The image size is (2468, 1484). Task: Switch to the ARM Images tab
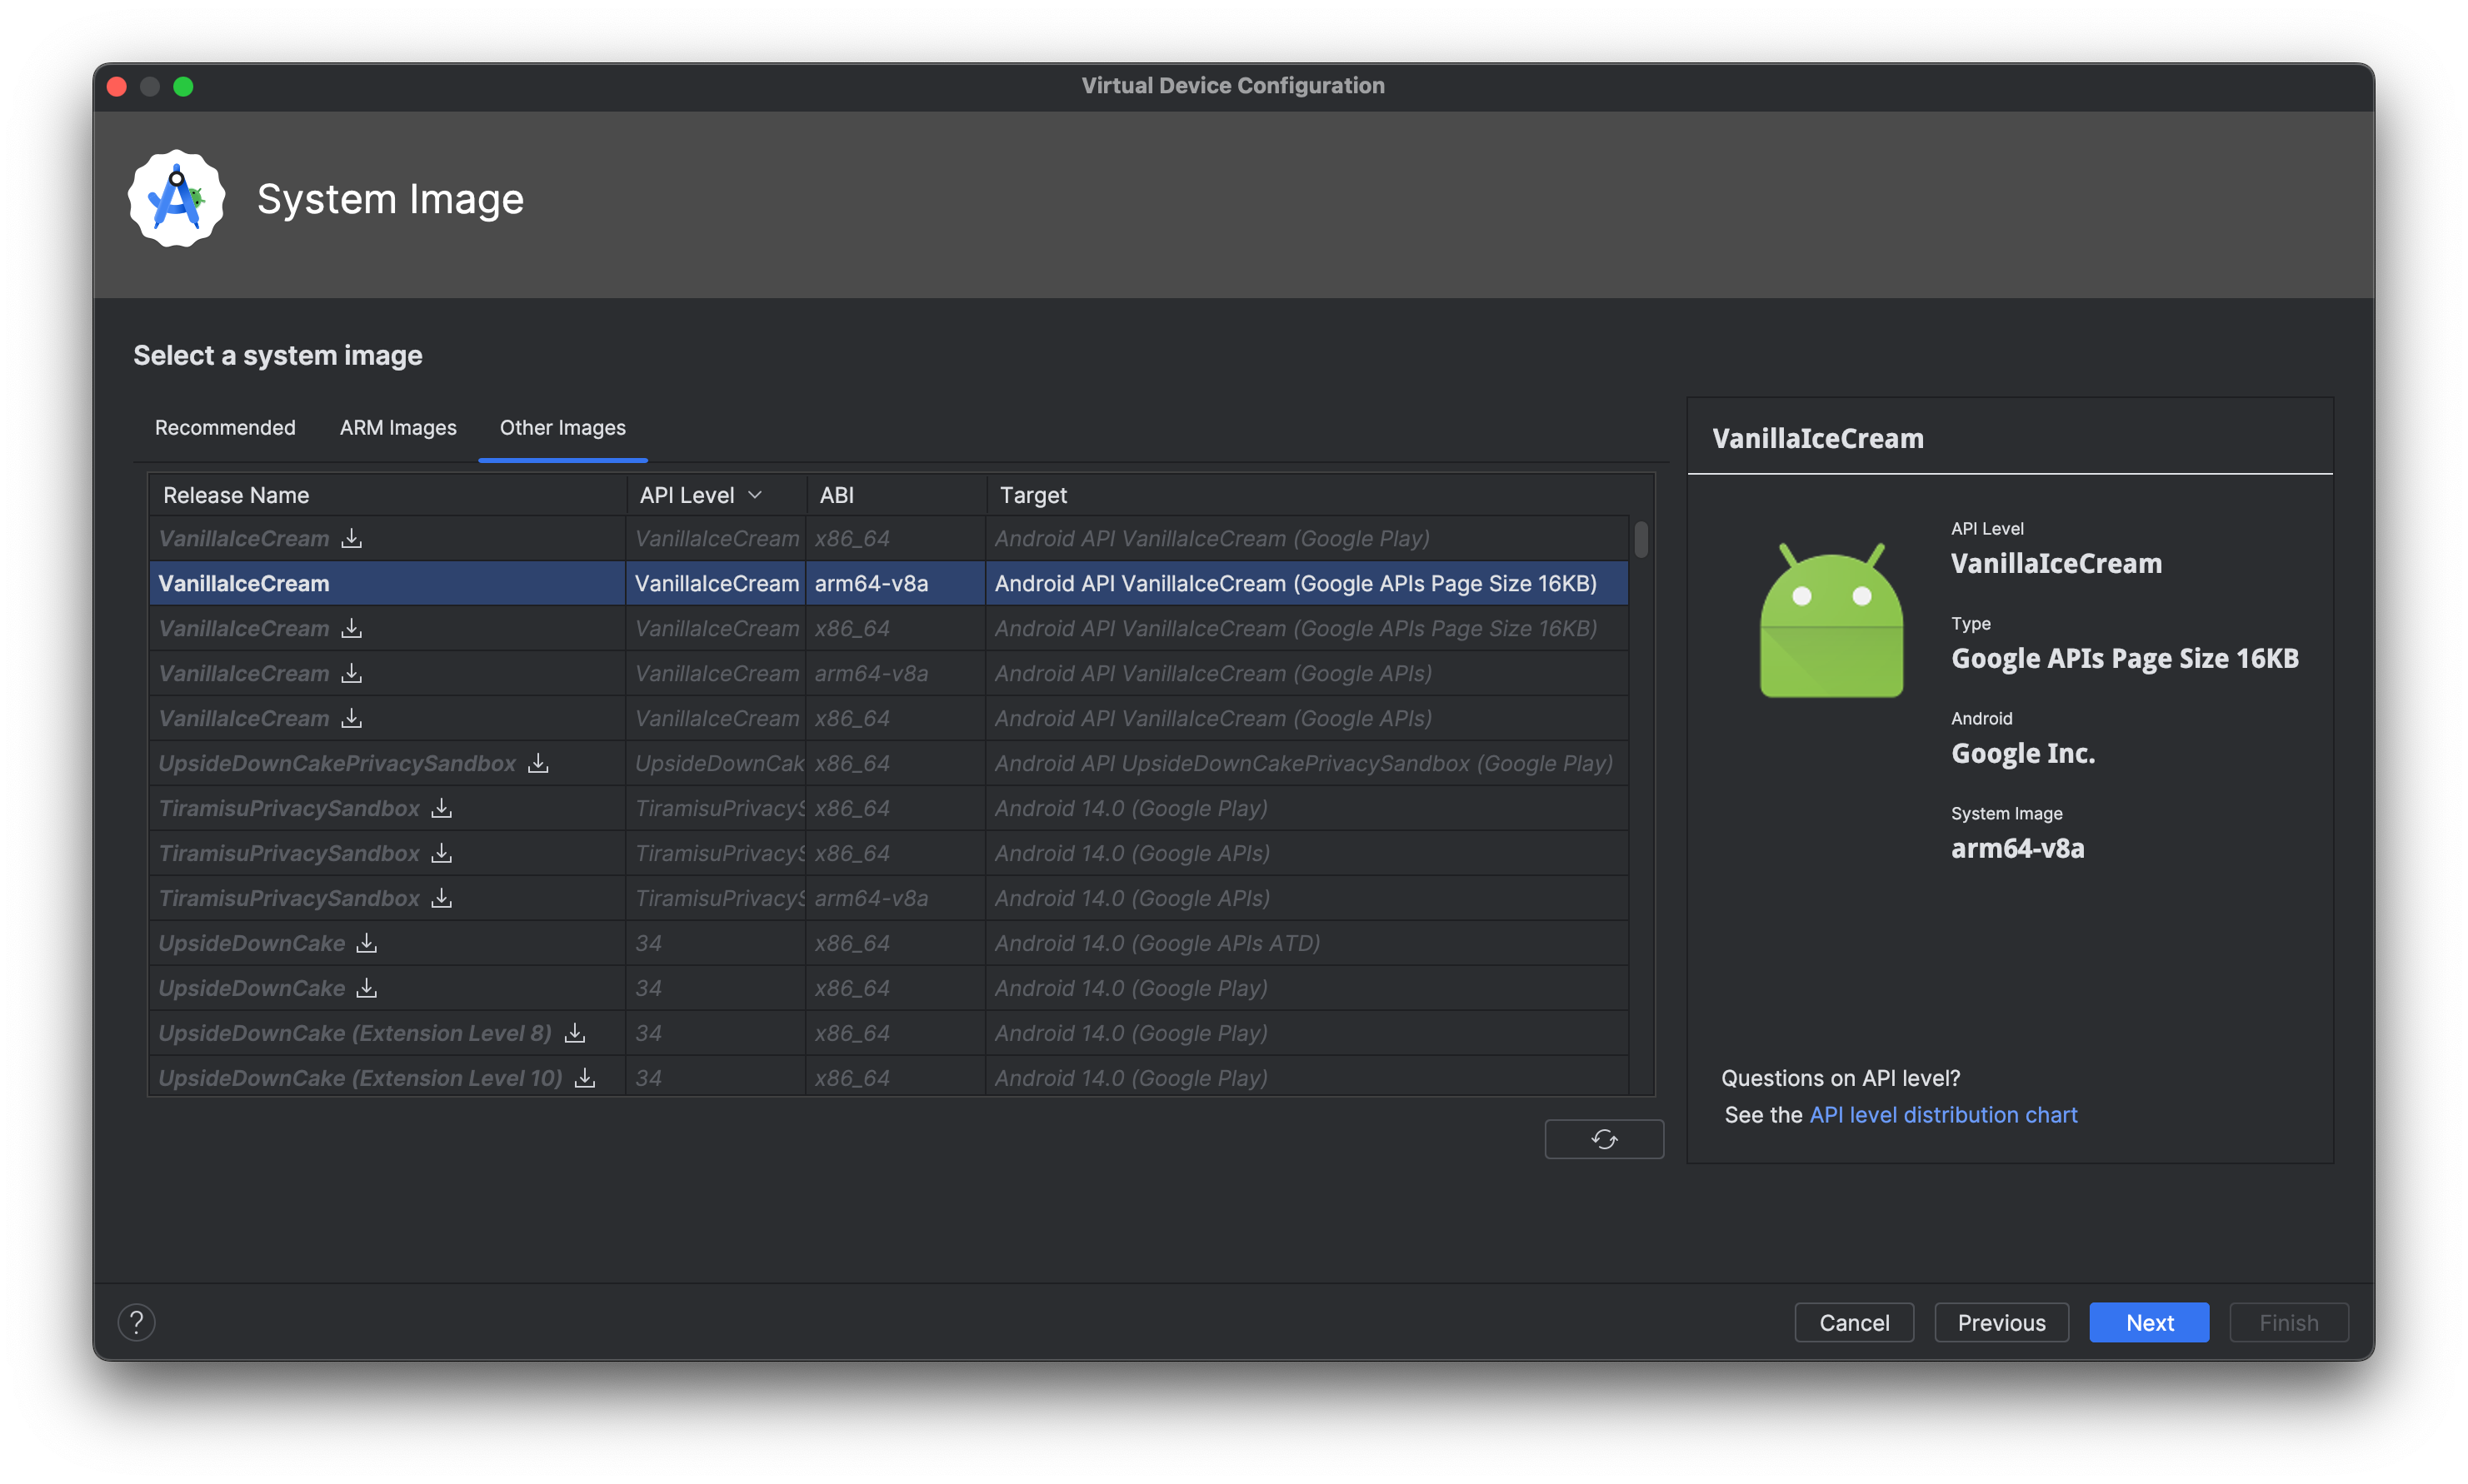pos(397,426)
